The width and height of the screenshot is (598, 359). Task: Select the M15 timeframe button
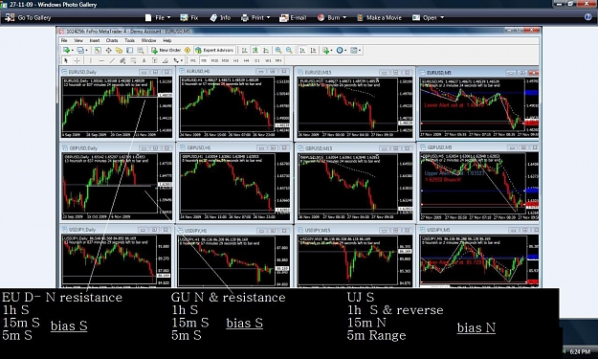[214, 60]
